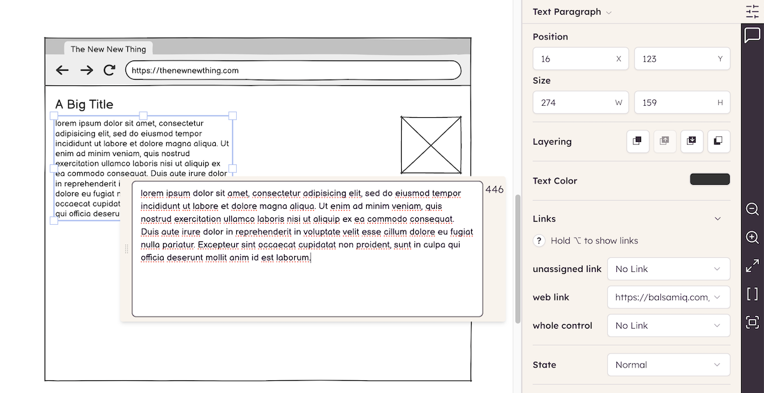Open the Comments panel icon
The height and width of the screenshot is (393, 764).
coord(753,35)
